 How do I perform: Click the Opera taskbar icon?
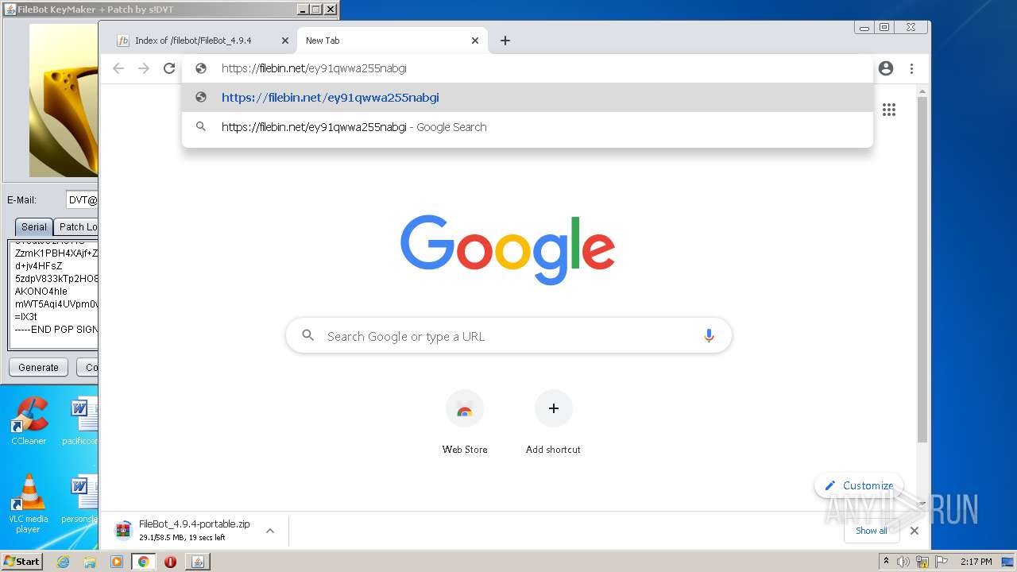pos(170,562)
